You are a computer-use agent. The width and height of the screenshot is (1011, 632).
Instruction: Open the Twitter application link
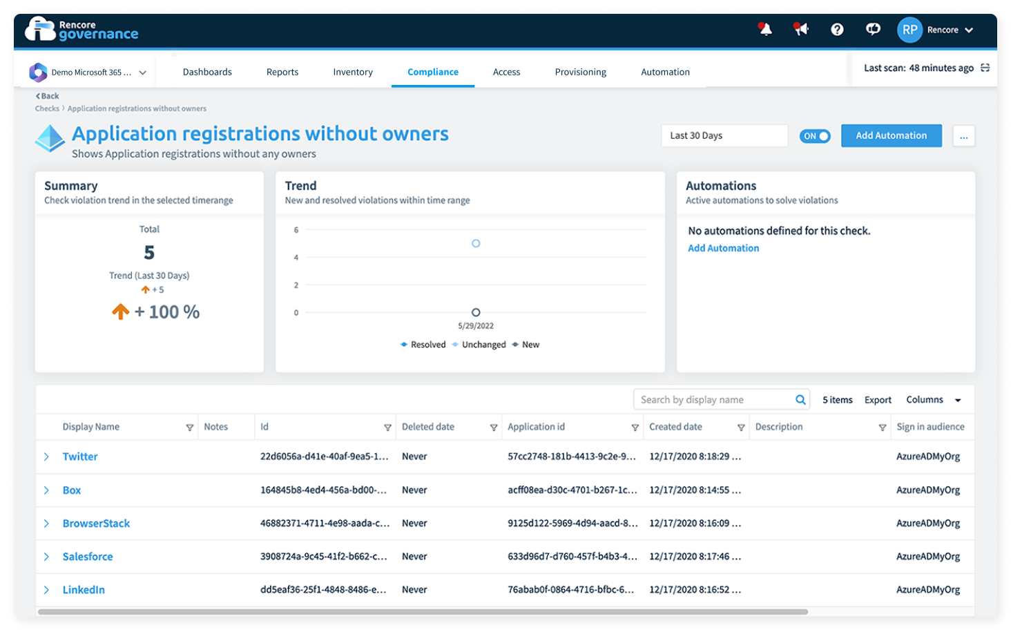(80, 457)
